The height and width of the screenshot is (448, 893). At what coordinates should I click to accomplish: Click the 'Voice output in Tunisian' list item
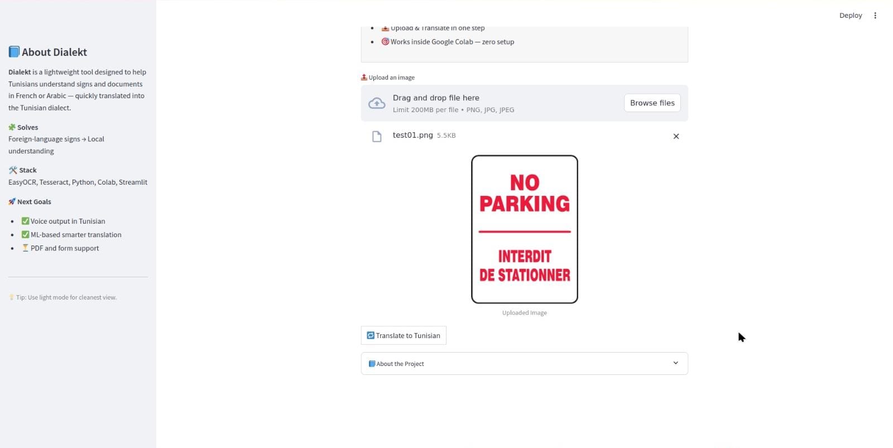tap(68, 221)
